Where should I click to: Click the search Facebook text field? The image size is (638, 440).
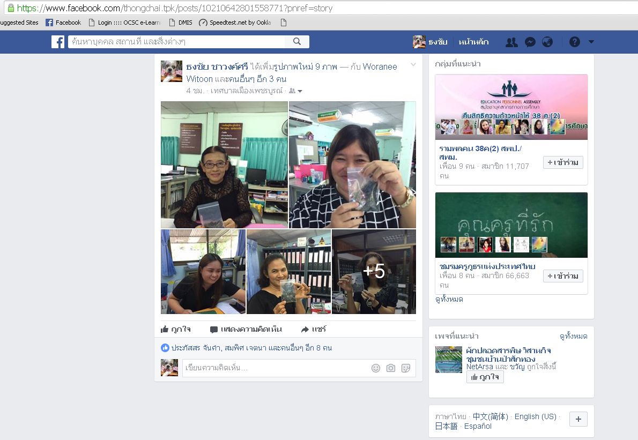[x=177, y=42]
